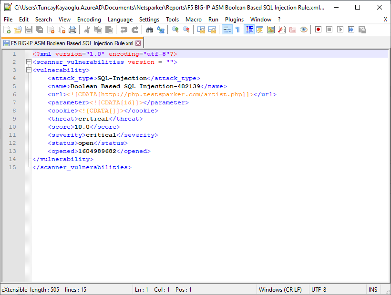The image size is (391, 295).
Task: Open Find with the binoculars icon
Action: click(x=149, y=30)
